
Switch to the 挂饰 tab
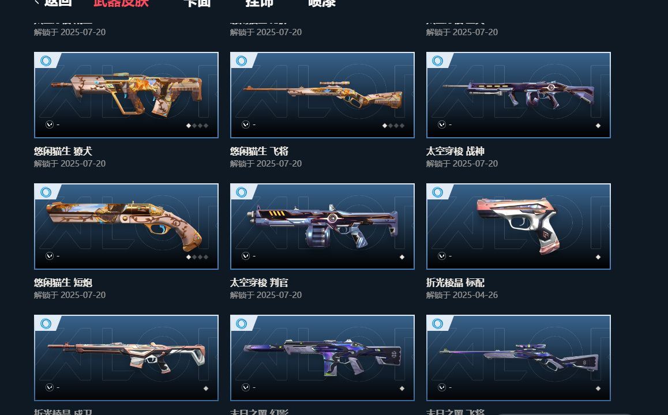coord(260,3)
